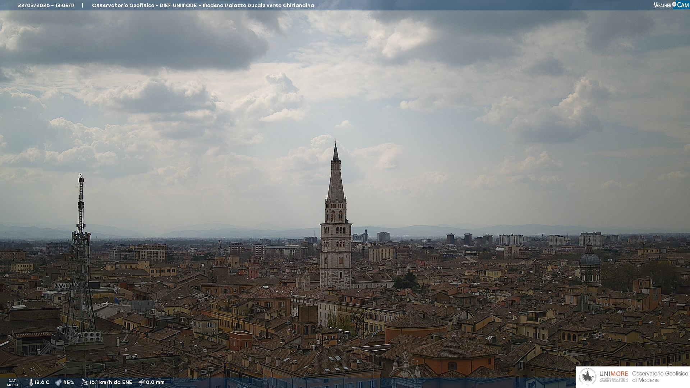Click the 45% humidity value
This screenshot has height=388, width=690.
pyautogui.click(x=68, y=382)
